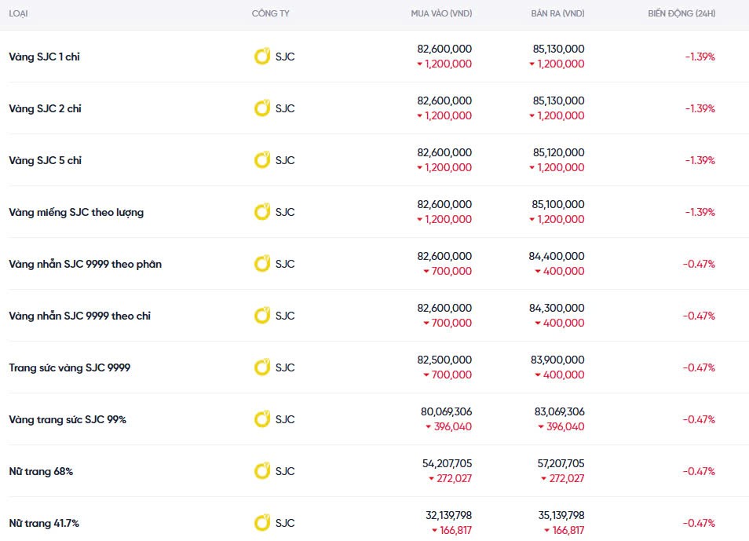Click SJC logo for Vàng nhẫn SJC 9999 theo phân
749x541 pixels.
click(262, 264)
